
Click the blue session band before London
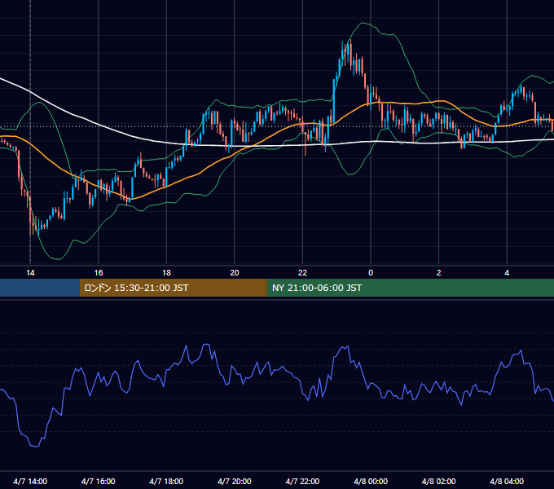pyautogui.click(x=40, y=288)
